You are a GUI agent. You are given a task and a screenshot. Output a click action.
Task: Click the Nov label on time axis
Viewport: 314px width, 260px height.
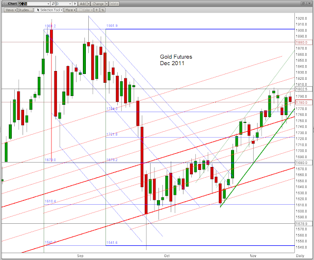click(253, 256)
